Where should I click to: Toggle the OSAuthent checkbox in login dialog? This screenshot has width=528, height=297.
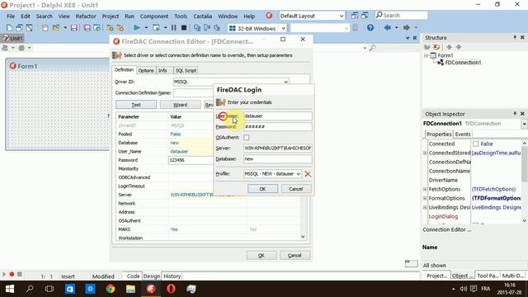247,138
